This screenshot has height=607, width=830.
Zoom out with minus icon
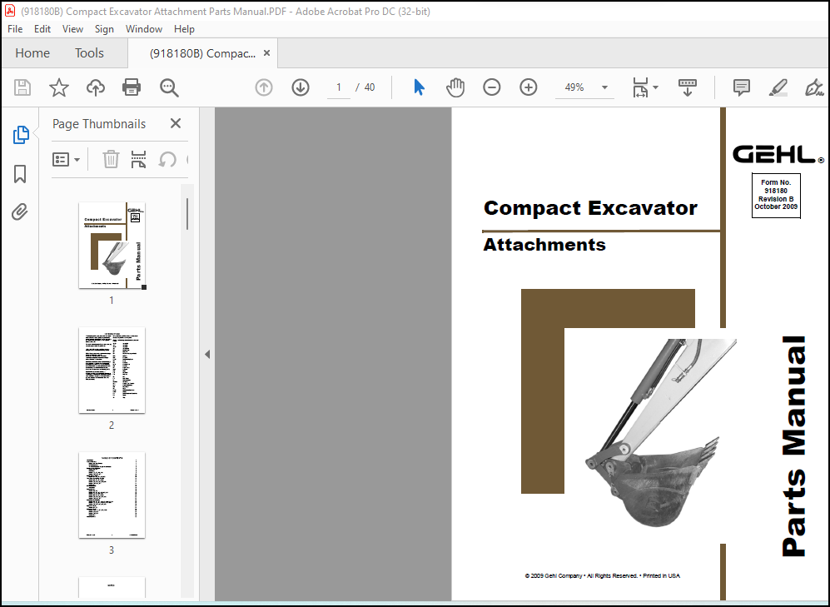pos(492,87)
